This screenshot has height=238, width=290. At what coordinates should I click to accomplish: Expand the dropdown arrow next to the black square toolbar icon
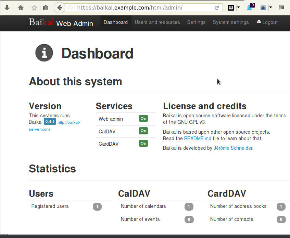coord(238,8)
